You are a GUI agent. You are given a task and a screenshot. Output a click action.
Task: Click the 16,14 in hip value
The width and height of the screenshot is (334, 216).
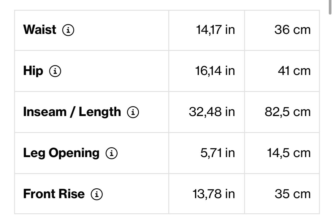(x=215, y=71)
